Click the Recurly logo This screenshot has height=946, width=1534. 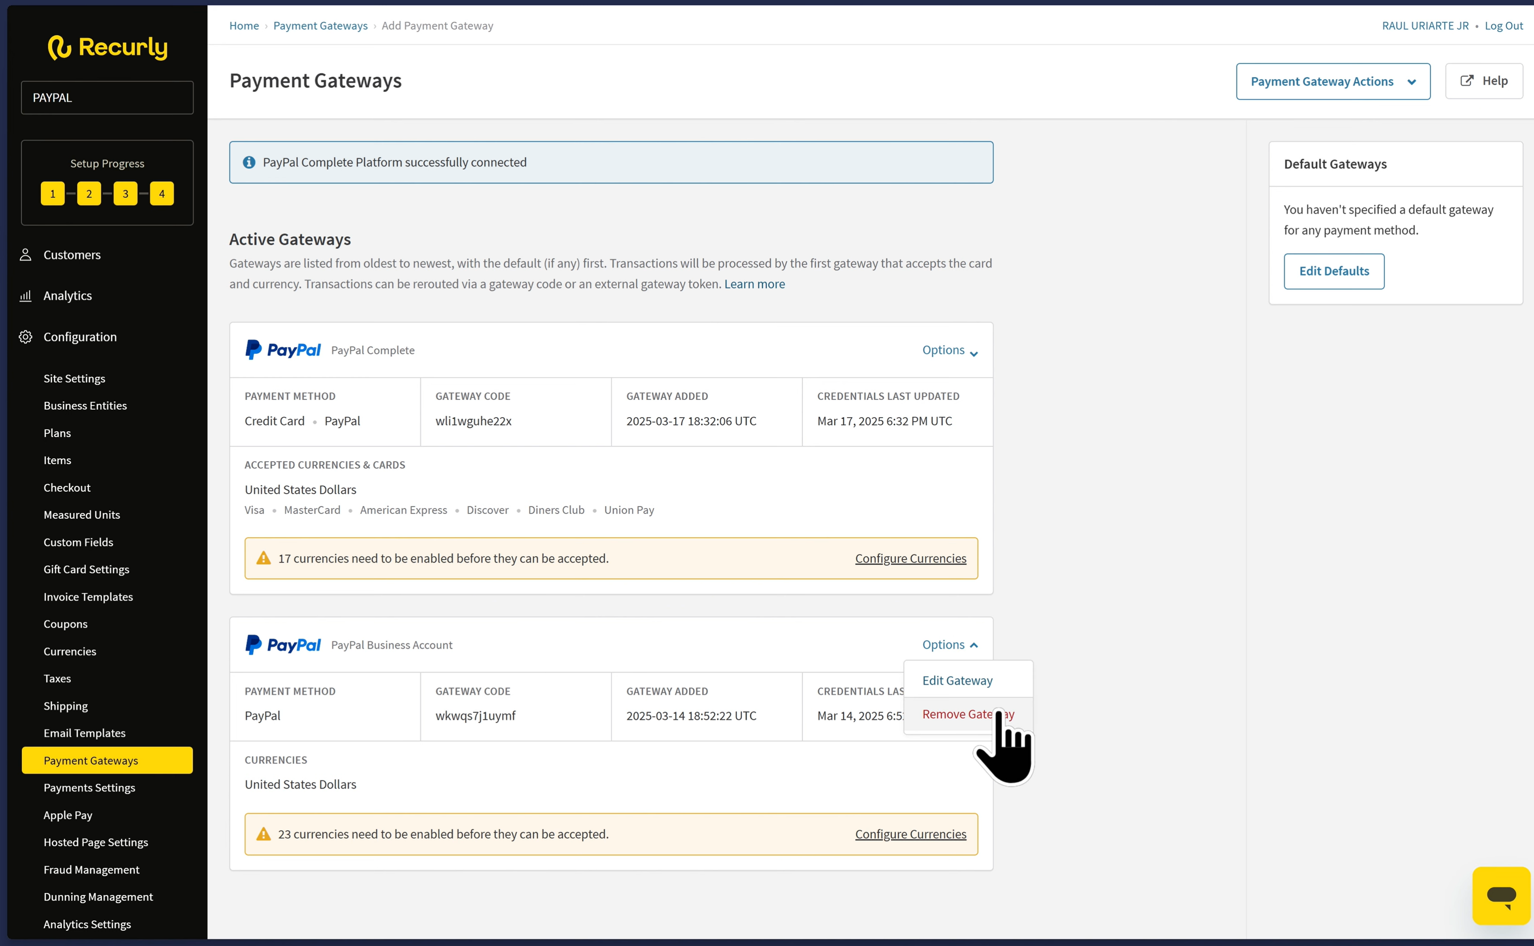pos(108,48)
